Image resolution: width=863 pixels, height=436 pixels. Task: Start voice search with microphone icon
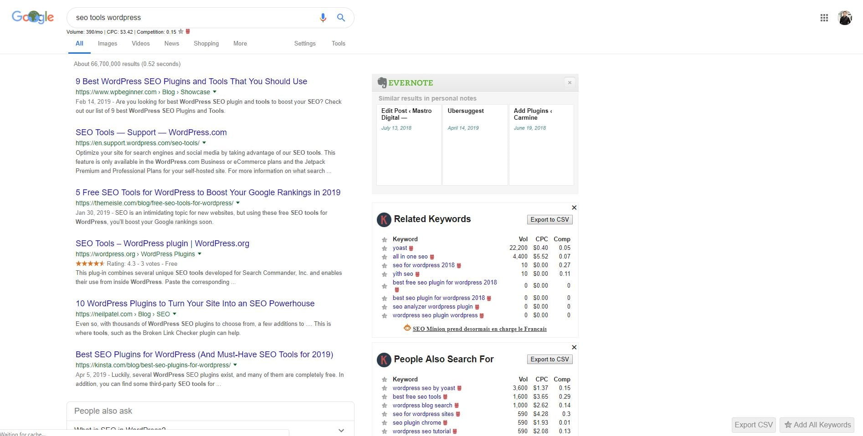click(323, 18)
